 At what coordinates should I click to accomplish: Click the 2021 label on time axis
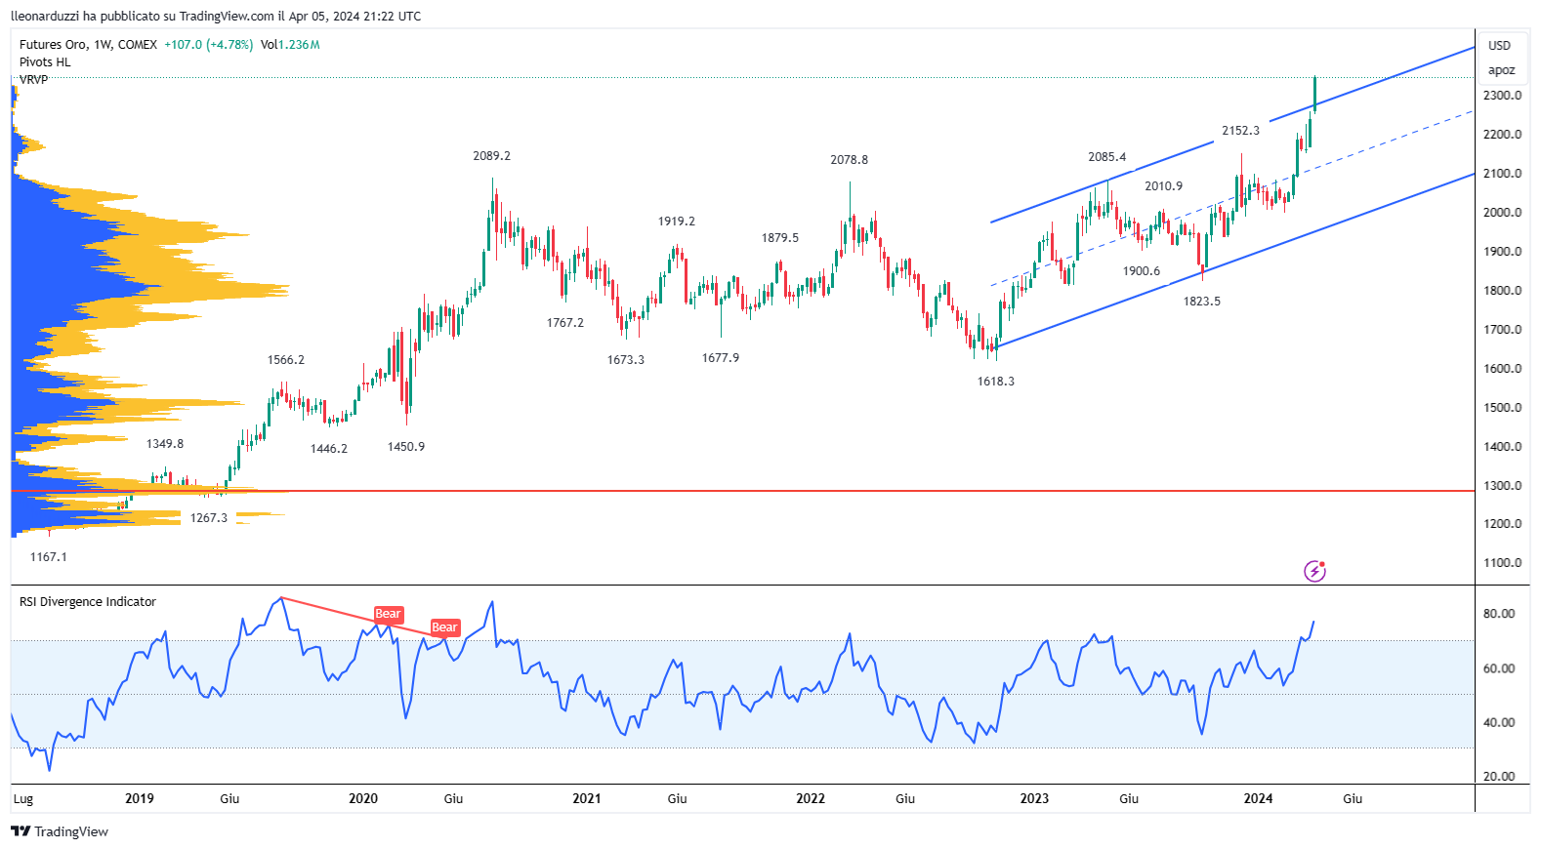[587, 798]
